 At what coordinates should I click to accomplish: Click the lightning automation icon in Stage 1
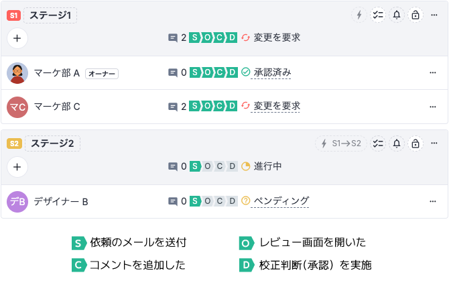(359, 15)
